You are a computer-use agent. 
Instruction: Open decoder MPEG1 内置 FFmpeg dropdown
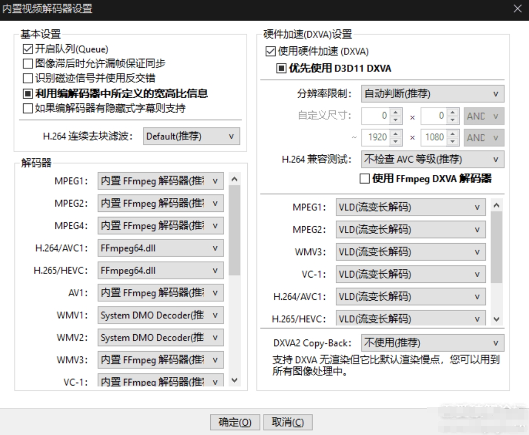coord(160,181)
